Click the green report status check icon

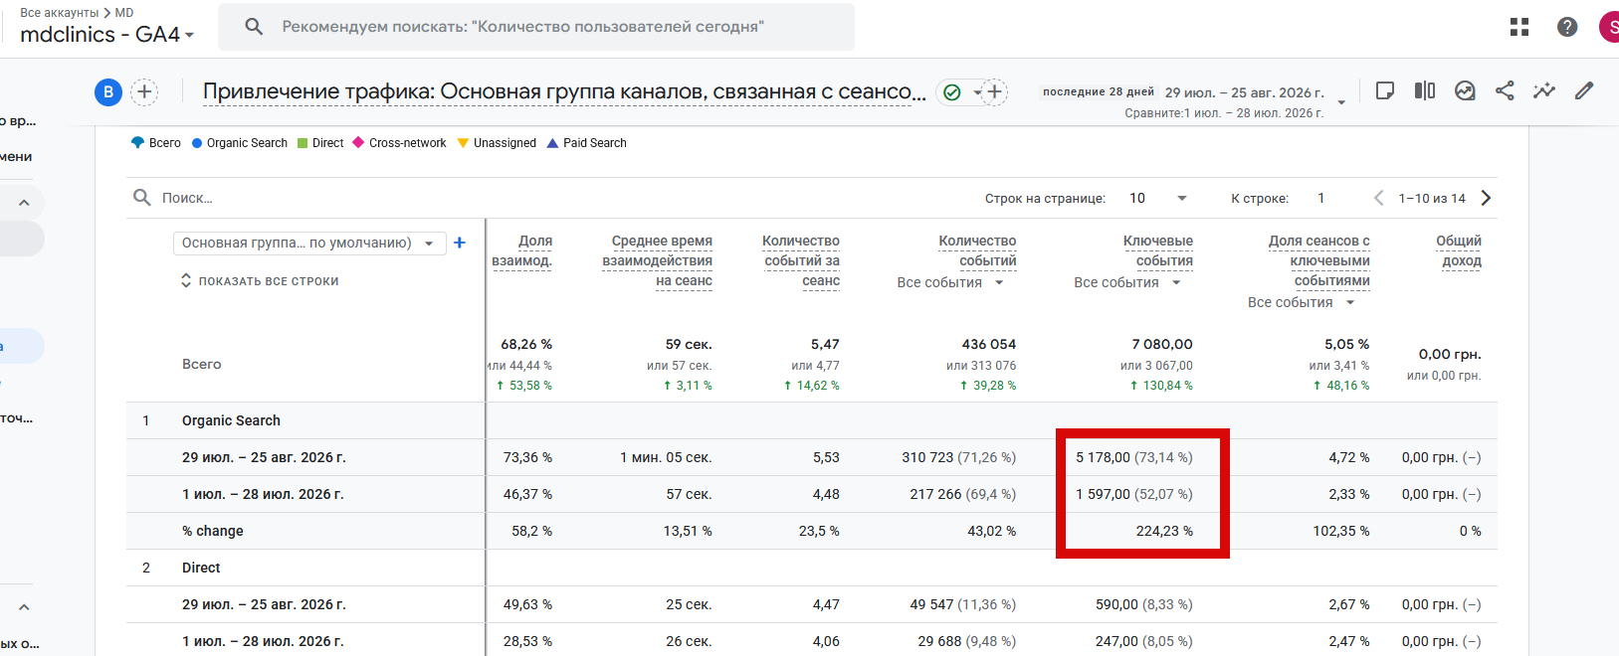952,92
